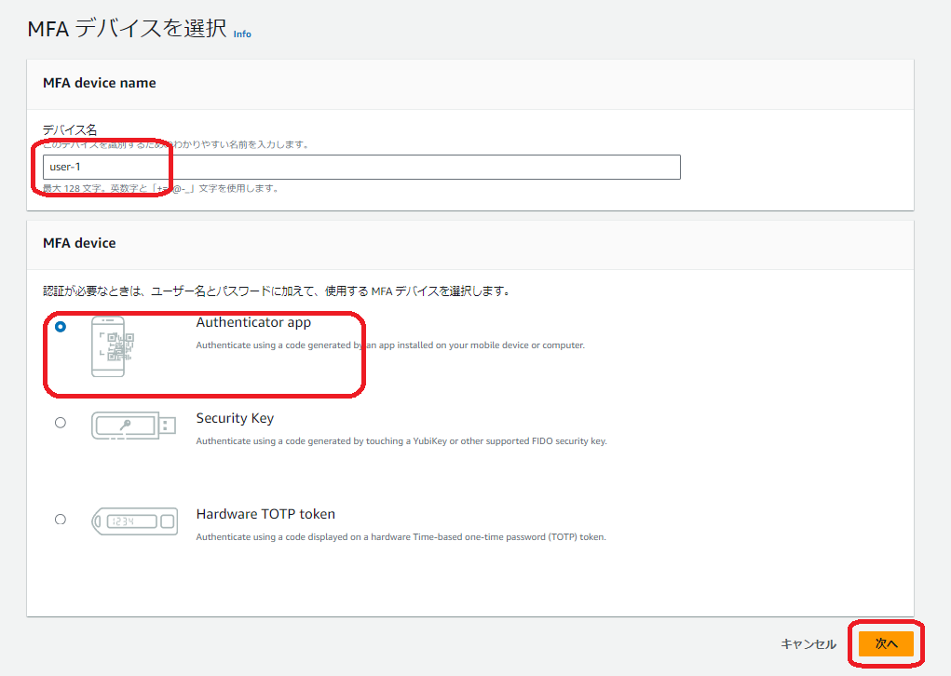This screenshot has height=676, width=951.
Task: Click the USB connector on the security key image
Action: (x=166, y=426)
